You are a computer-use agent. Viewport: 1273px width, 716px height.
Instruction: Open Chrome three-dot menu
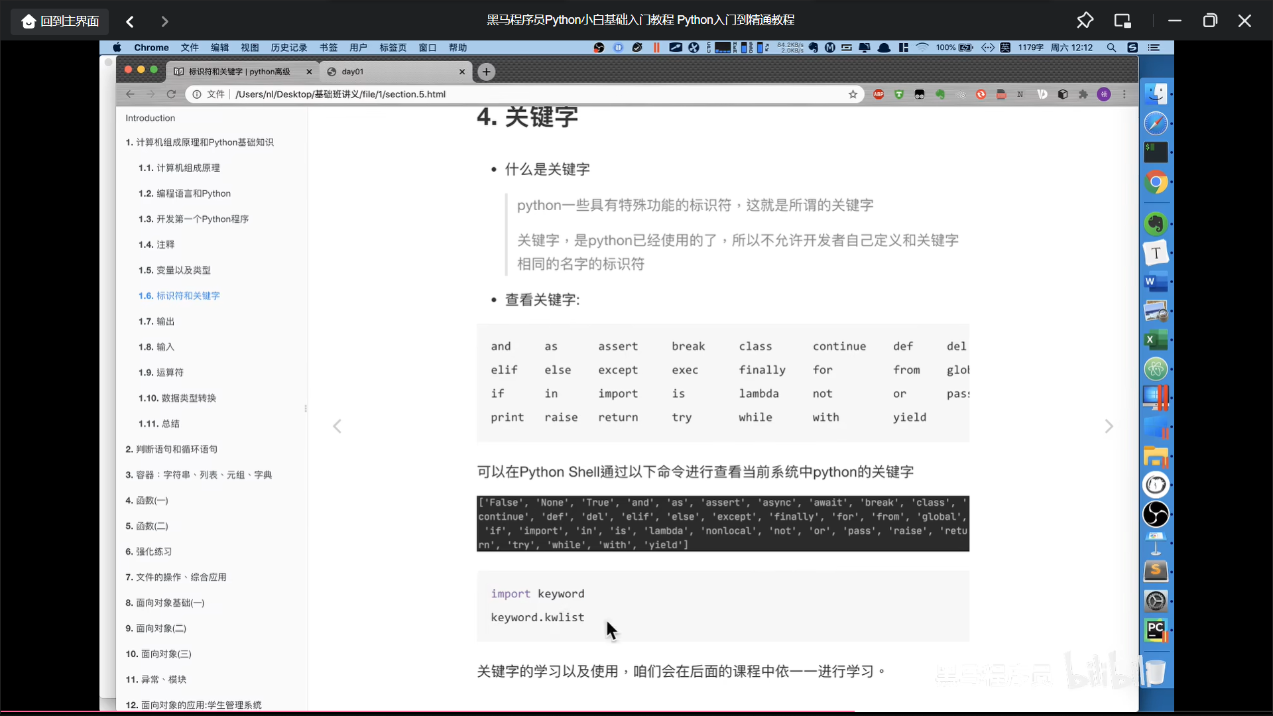1124,94
